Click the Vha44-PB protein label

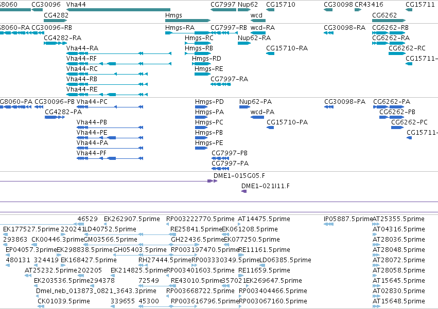(x=92, y=122)
